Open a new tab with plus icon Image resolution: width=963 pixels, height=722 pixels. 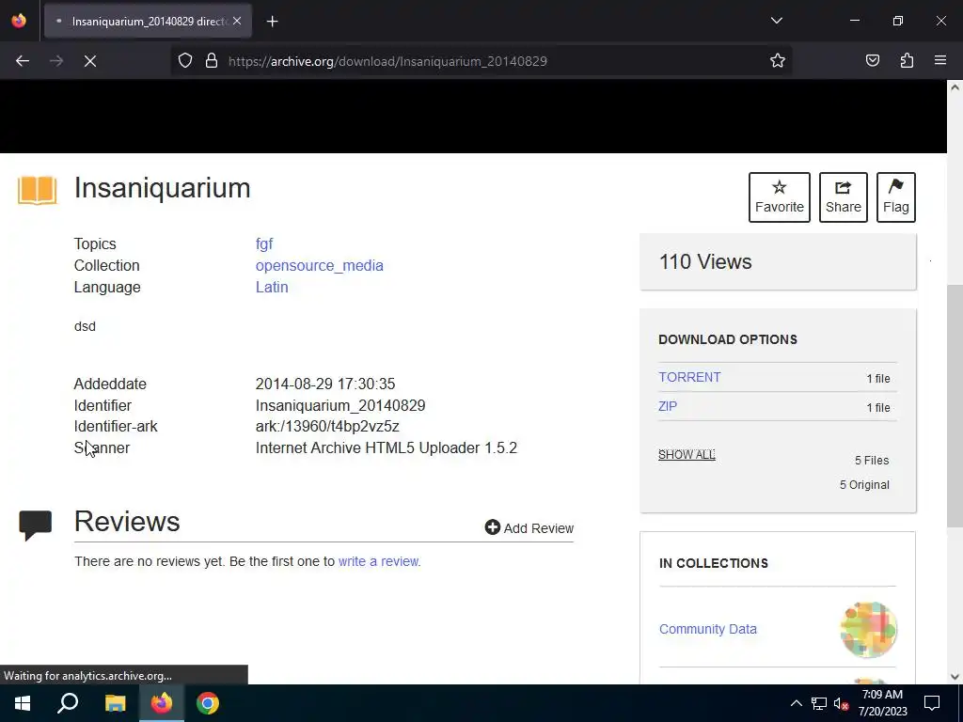tap(273, 22)
